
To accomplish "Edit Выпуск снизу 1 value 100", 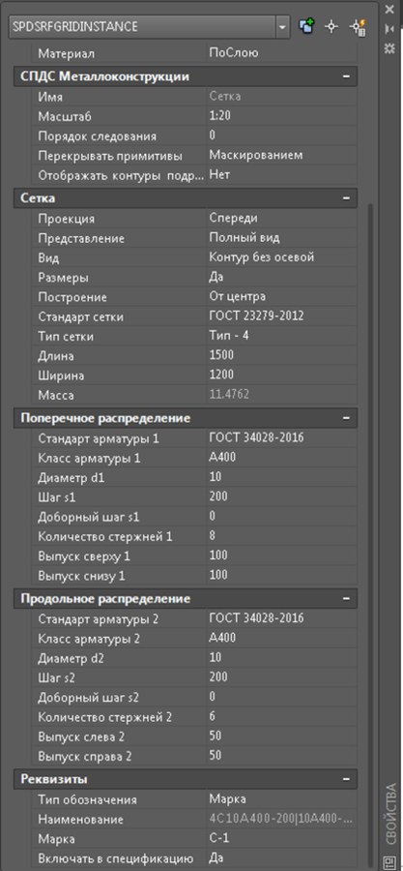I will click(x=281, y=575).
